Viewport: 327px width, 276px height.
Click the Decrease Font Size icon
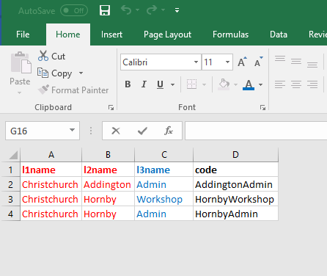click(x=259, y=62)
